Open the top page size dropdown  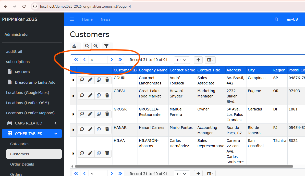[182, 60]
